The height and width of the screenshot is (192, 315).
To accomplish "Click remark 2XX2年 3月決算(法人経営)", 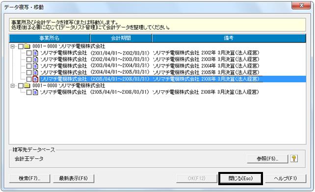I will click(x=231, y=53).
